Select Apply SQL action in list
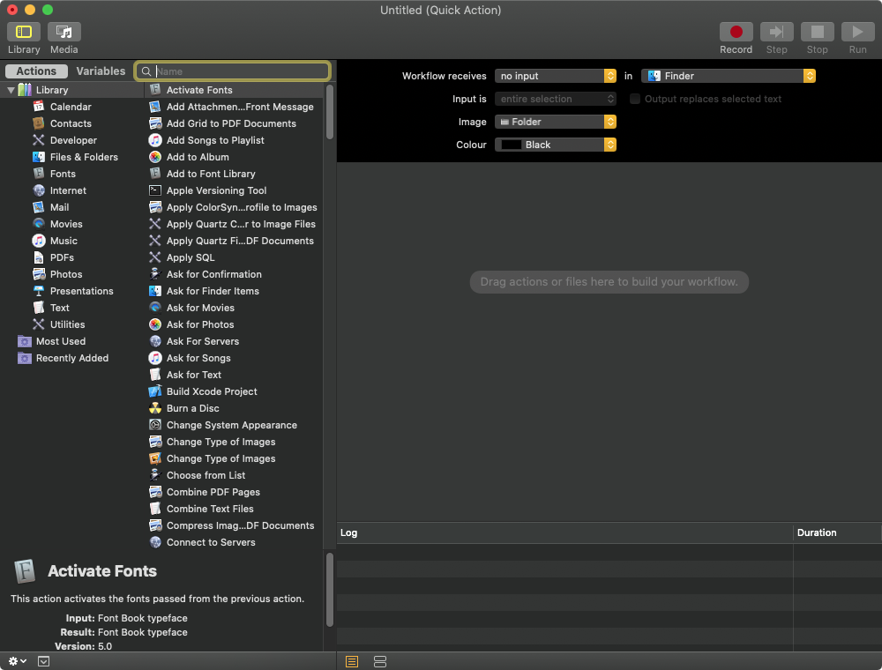 click(x=191, y=257)
